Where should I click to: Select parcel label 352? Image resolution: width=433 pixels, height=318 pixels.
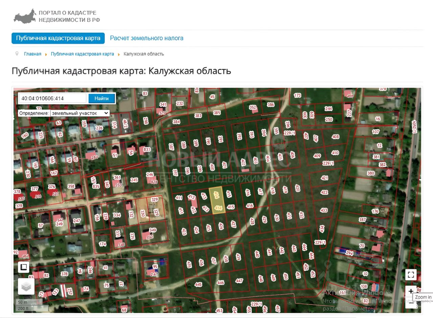tap(253, 108)
